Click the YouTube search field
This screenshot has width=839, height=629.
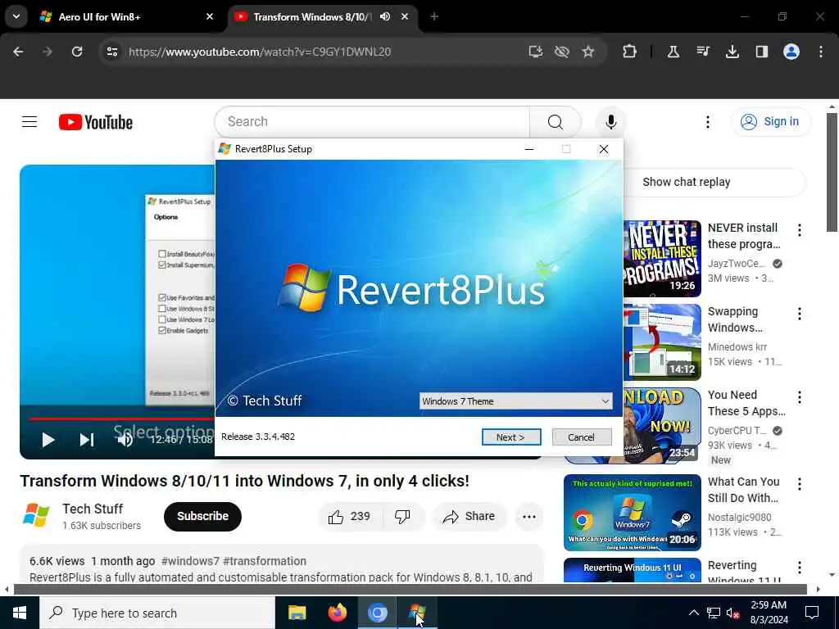(372, 122)
